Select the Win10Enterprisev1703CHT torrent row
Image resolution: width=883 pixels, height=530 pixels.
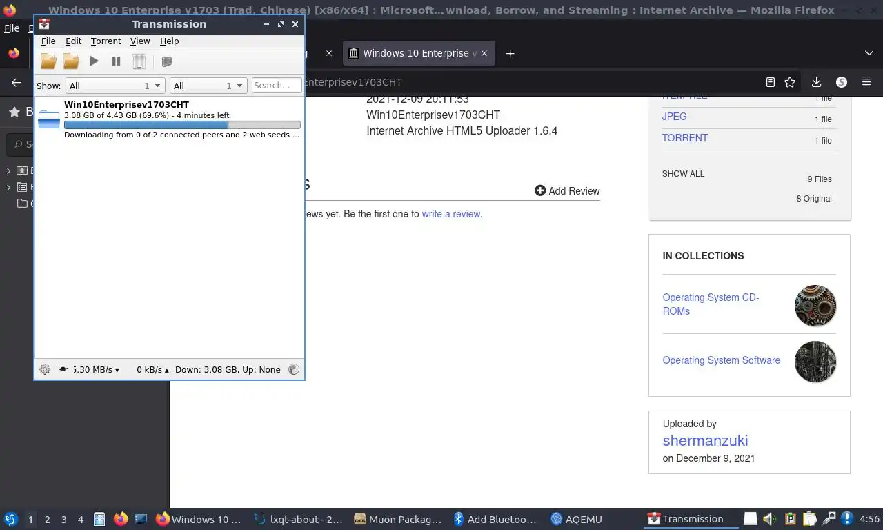(x=169, y=119)
